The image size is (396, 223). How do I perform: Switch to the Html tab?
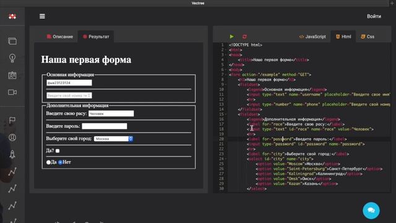pos(343,37)
